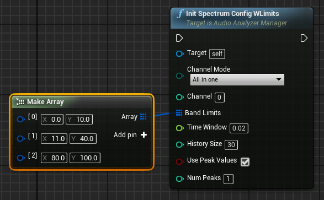
Task: Click the X field of index [2] showing 80.0
Action: coord(54,158)
